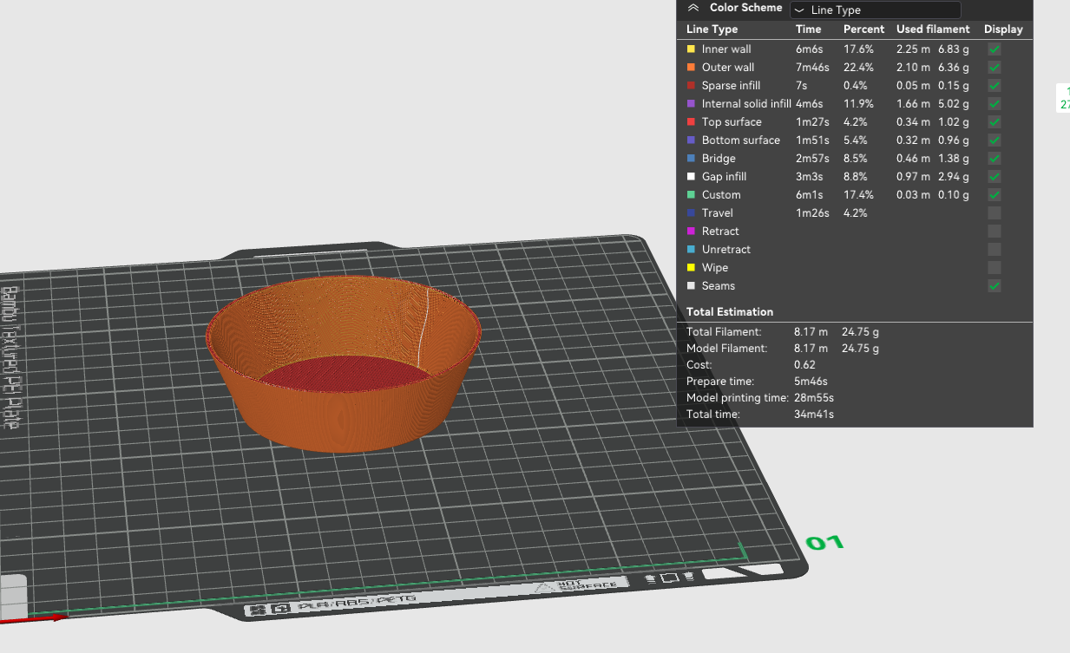The width and height of the screenshot is (1070, 653).
Task: Click the orange Outer wall color swatch
Action: [x=691, y=68]
